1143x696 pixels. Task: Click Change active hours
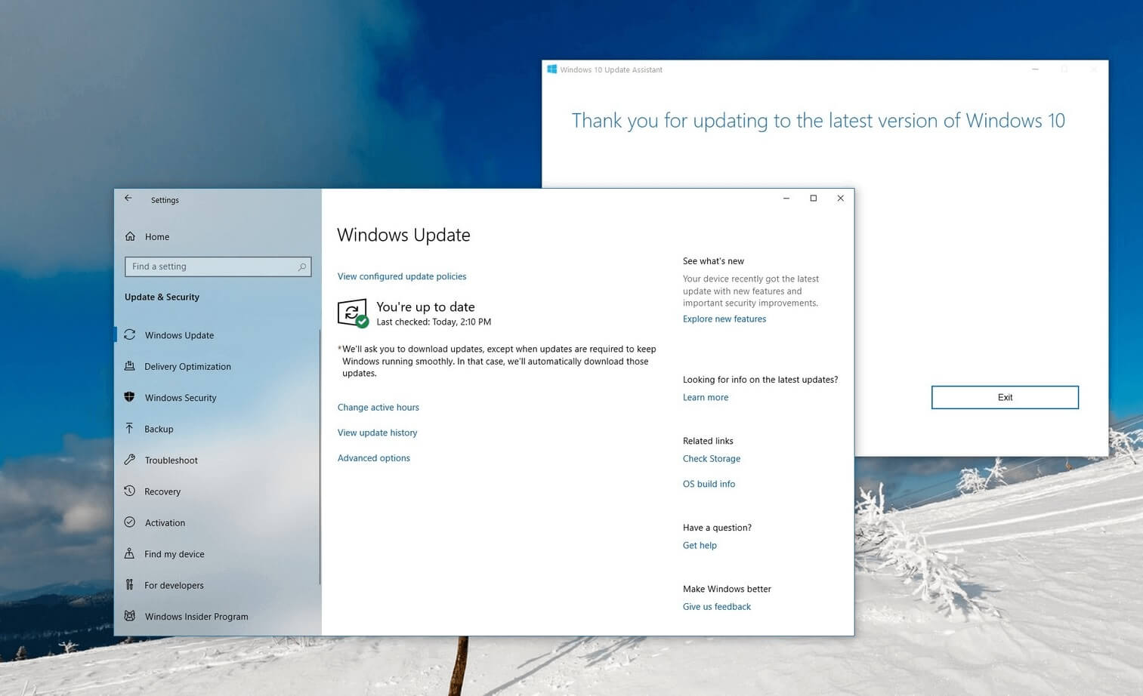tap(378, 407)
